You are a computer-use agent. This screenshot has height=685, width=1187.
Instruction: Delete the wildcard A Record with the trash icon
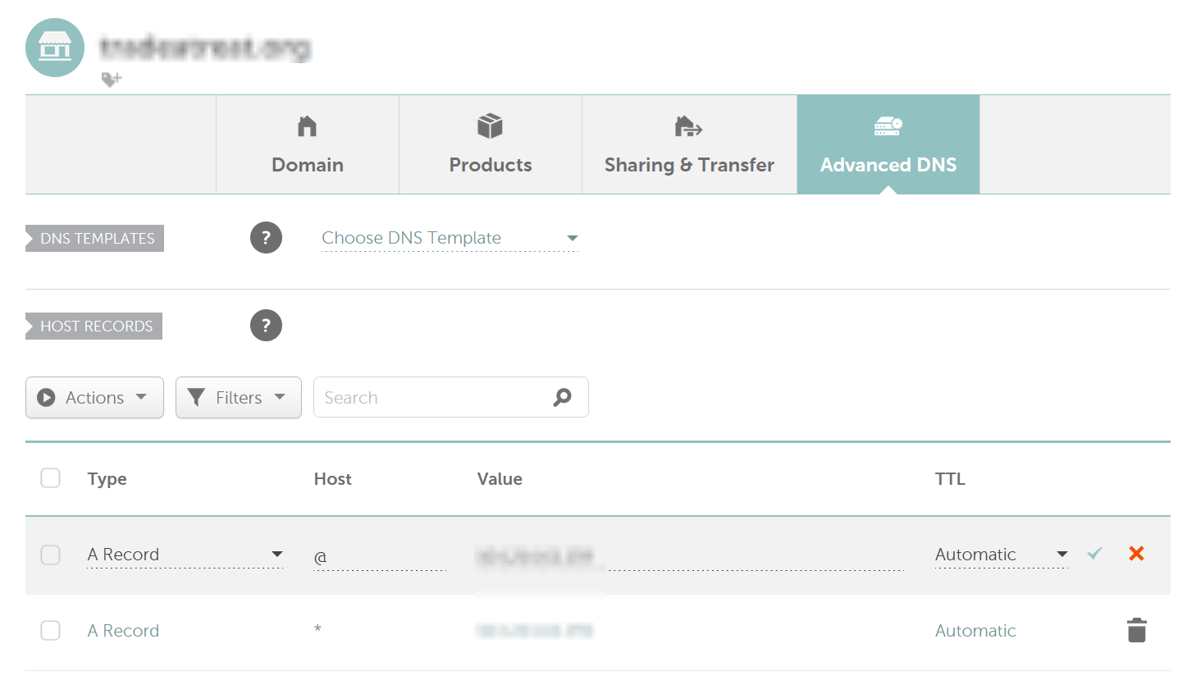point(1136,630)
